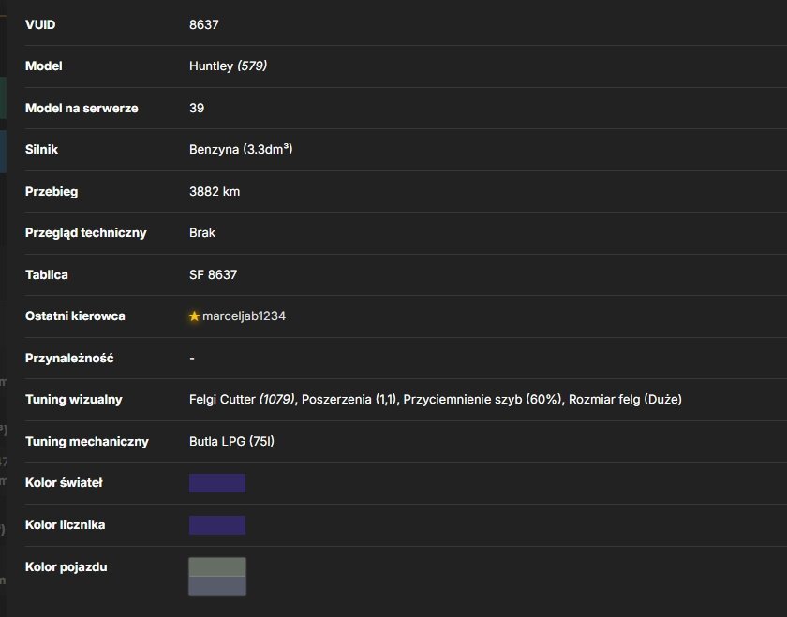Screen dimensions: 787x617
Task: Click the Tuning mechaniczny label
Action: [x=87, y=441]
